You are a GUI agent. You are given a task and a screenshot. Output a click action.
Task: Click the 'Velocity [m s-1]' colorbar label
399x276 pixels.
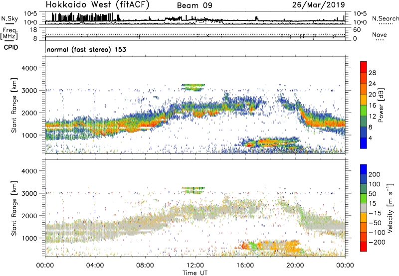pos(390,208)
